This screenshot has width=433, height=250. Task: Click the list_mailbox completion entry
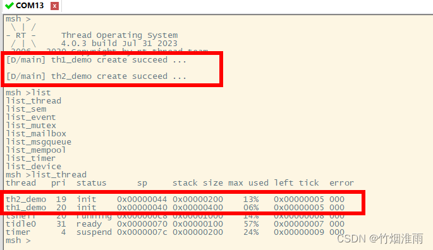click(36, 134)
